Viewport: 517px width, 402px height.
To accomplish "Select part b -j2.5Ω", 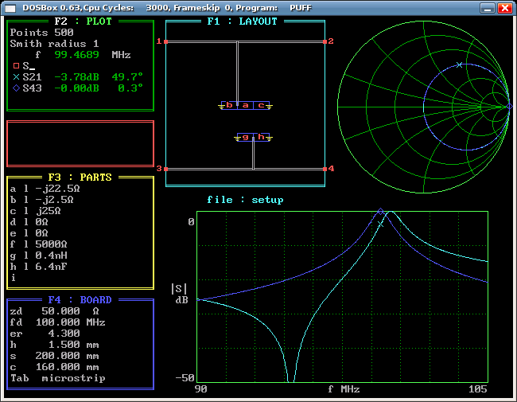I will point(41,200).
